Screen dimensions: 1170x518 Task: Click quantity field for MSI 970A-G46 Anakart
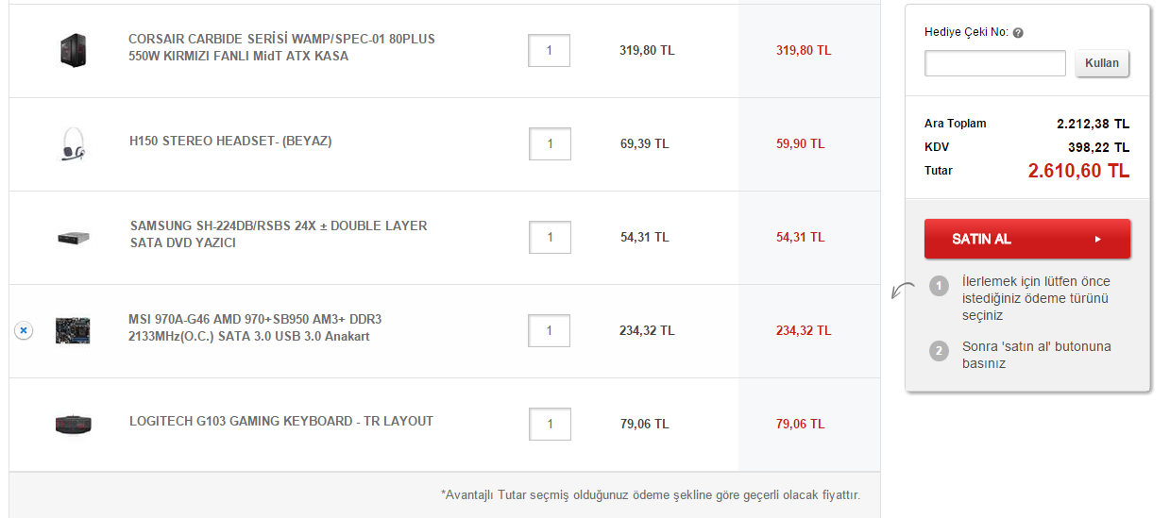[549, 330]
